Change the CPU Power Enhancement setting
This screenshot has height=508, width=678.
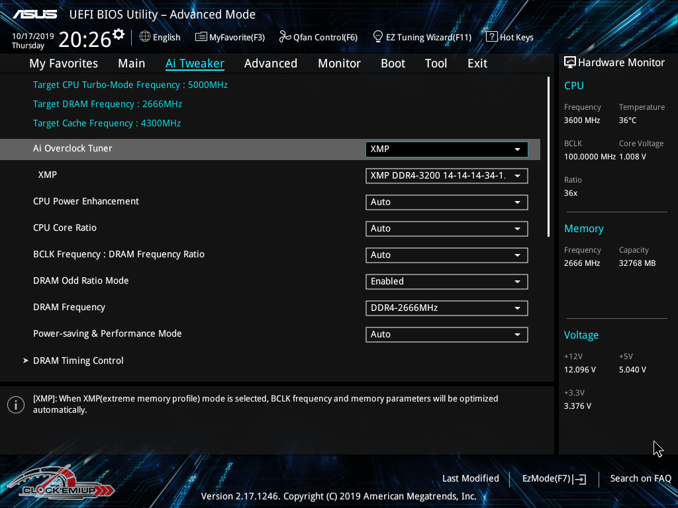point(446,202)
